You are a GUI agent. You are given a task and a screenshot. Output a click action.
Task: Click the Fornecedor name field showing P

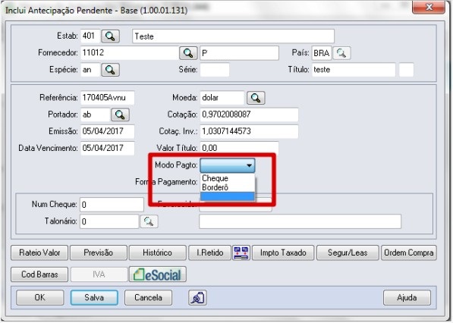[239, 53]
